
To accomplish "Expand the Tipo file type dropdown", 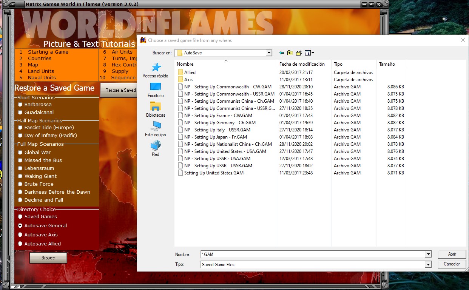I will [x=428, y=265].
